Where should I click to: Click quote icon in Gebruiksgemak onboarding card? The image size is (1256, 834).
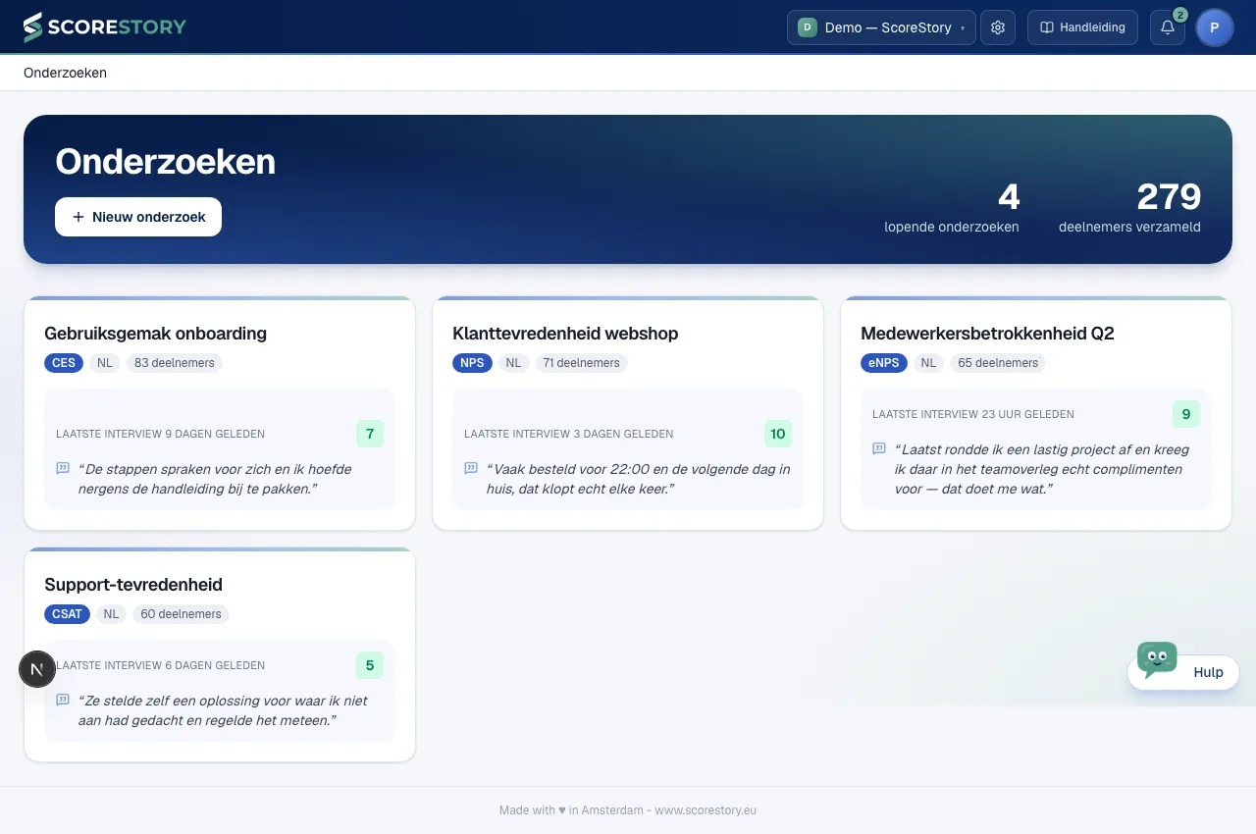(x=63, y=469)
